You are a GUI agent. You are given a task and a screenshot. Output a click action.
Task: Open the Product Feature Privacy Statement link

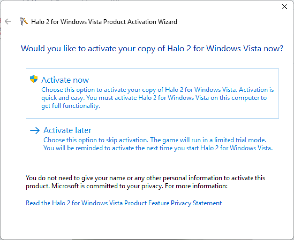click(124, 203)
